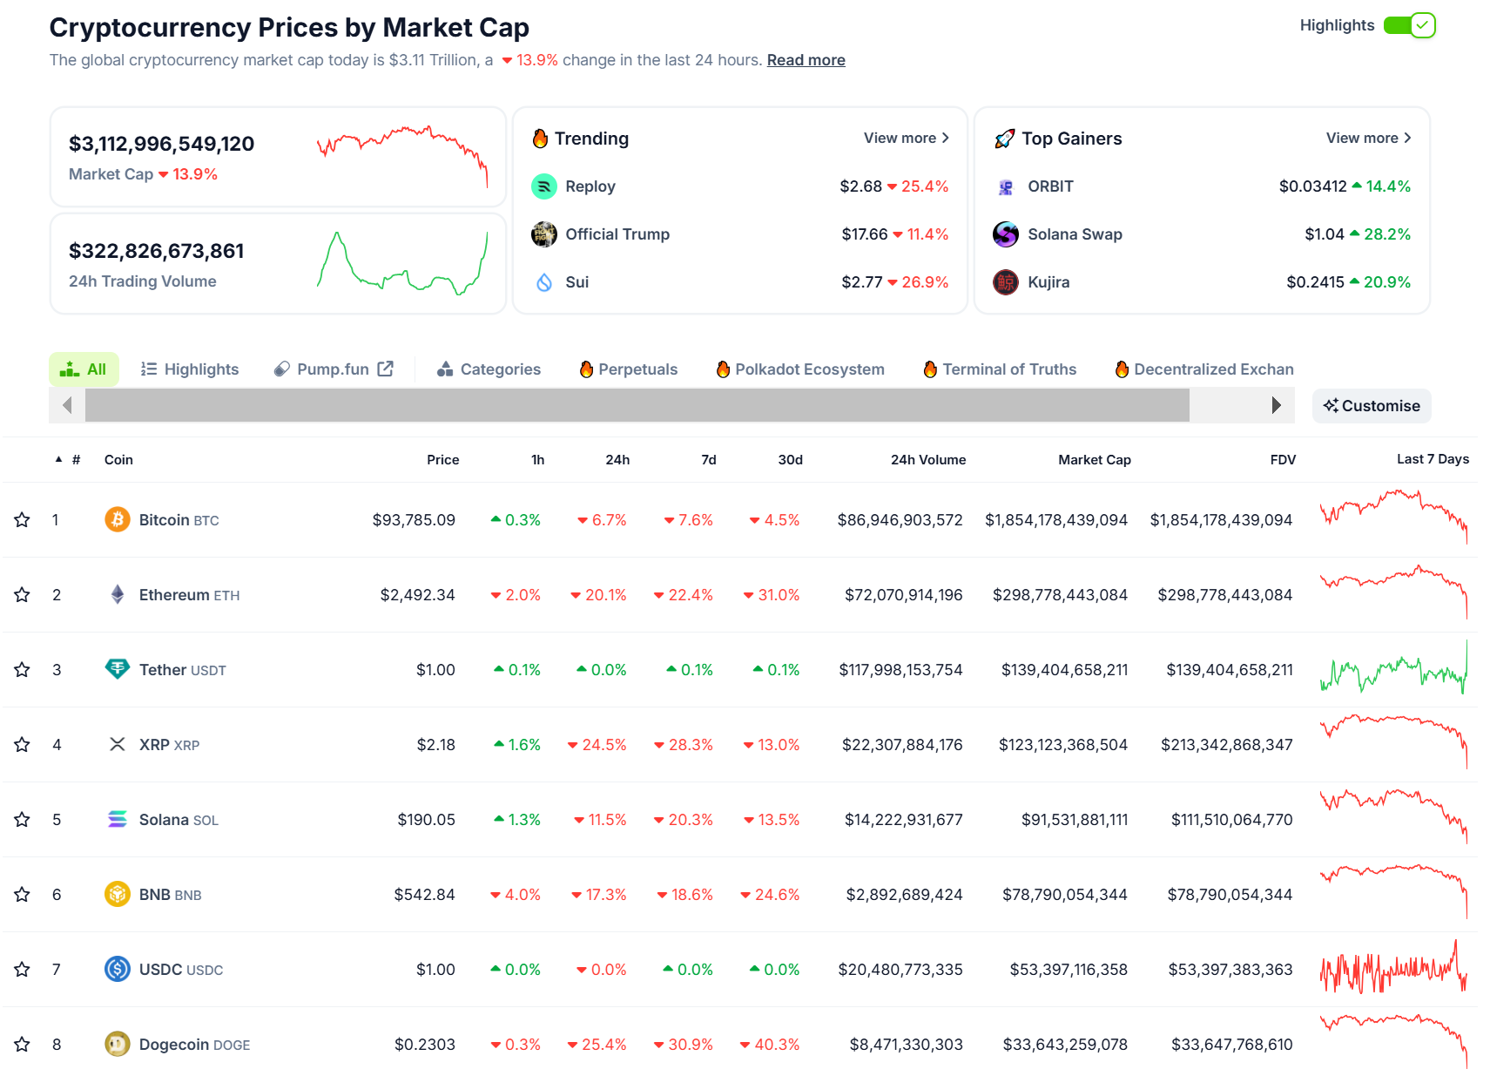Switch to the Perpetuals tab
The image size is (1490, 1076).
pyautogui.click(x=628, y=369)
